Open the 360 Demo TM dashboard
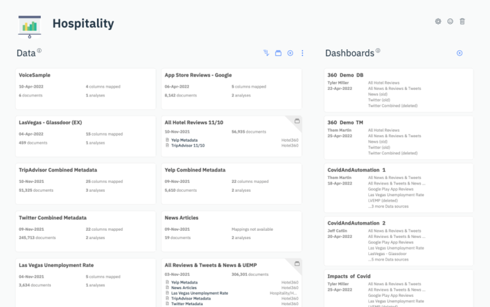The height and width of the screenshot is (307, 490). pos(398,138)
